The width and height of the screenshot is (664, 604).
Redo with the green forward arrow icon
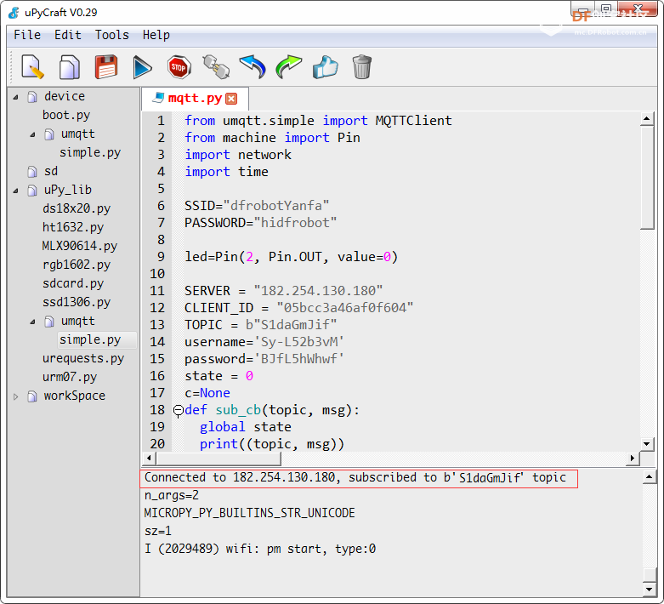(x=288, y=67)
